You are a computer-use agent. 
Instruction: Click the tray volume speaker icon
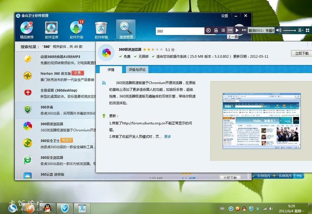point(271,208)
